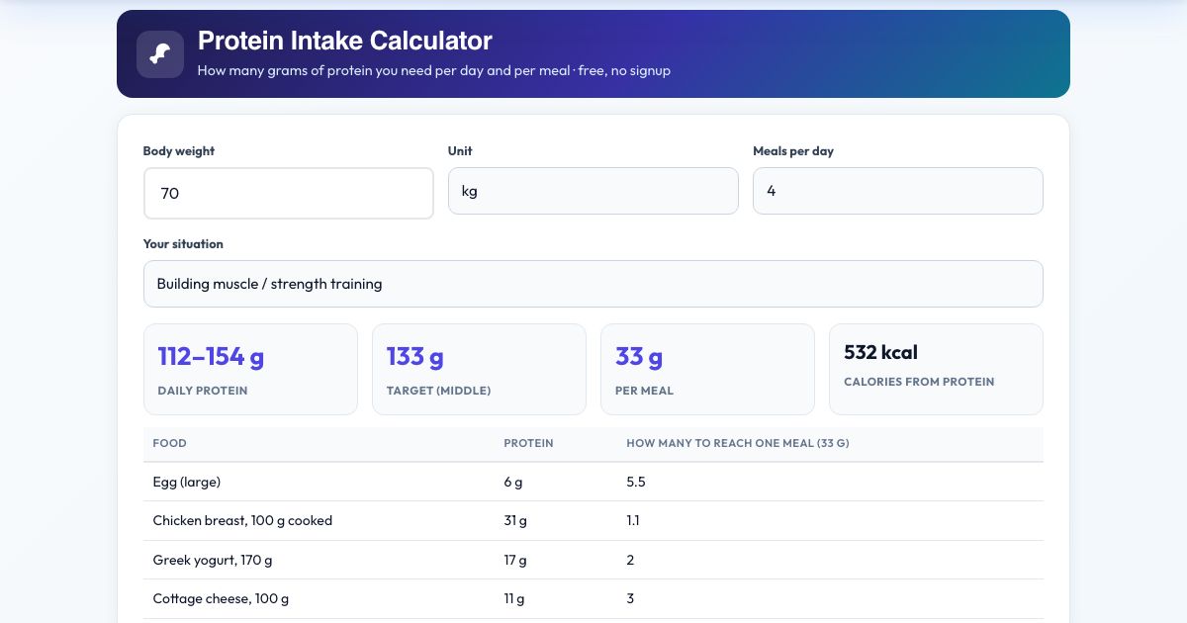The image size is (1187, 623).
Task: Open the Your situation dropdown
Action: coord(593,284)
